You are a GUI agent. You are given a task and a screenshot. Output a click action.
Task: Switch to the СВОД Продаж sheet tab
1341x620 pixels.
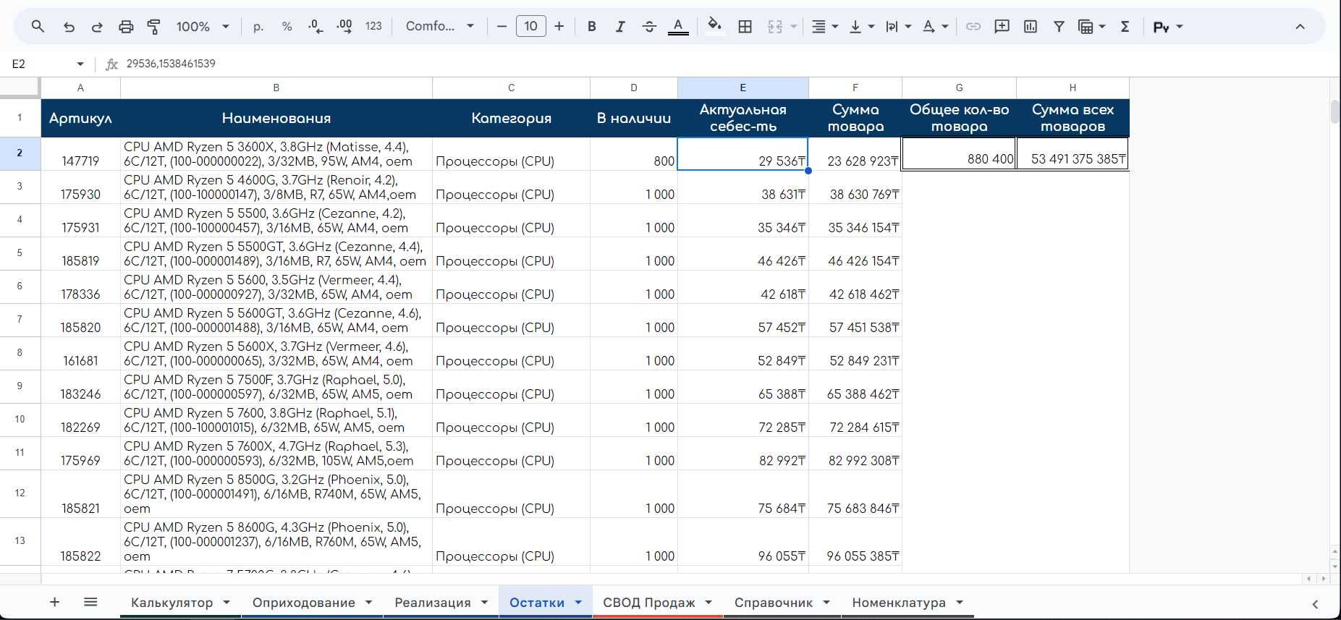[649, 602]
